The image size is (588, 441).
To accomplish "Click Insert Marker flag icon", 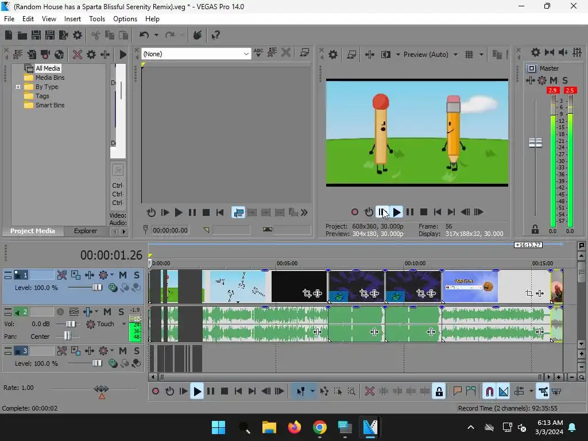I will pos(457,392).
